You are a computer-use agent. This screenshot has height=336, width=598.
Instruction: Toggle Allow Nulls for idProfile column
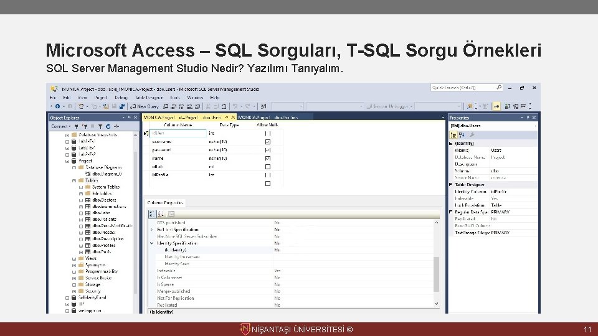(268, 175)
